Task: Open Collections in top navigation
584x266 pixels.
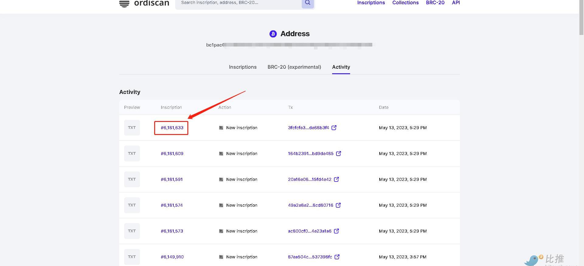Action: 405,3
